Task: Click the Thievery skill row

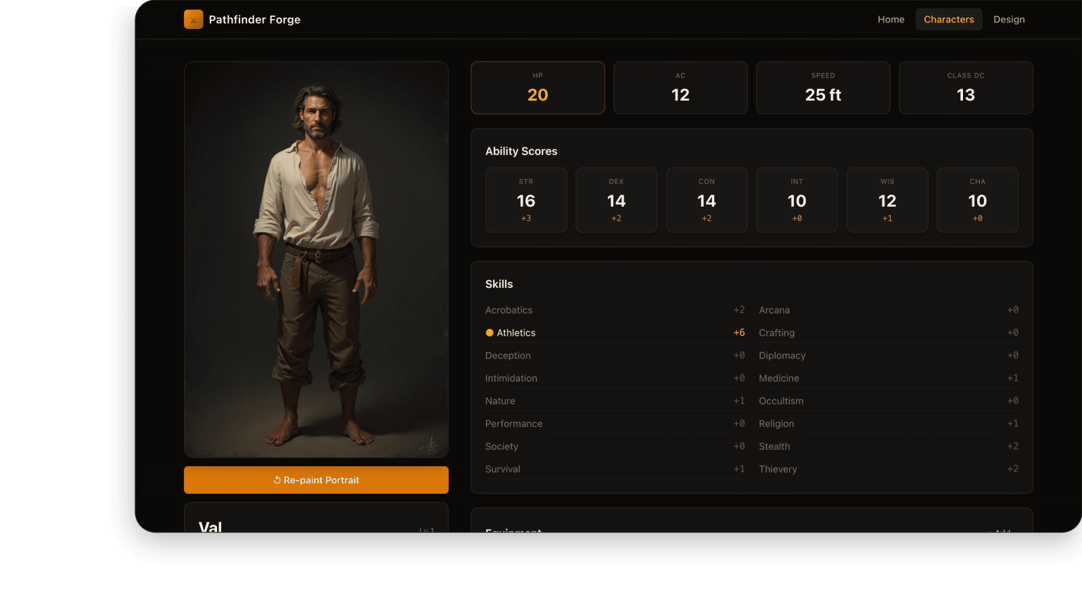Action: coord(889,470)
